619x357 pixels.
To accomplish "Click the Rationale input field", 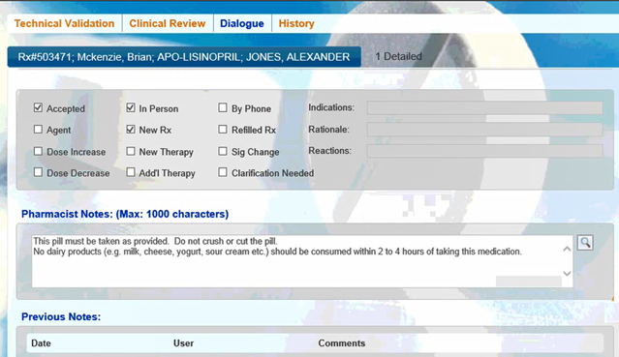I will point(484,130).
